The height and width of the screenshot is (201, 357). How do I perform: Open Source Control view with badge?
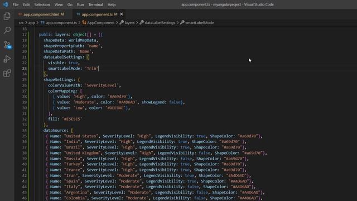7,45
